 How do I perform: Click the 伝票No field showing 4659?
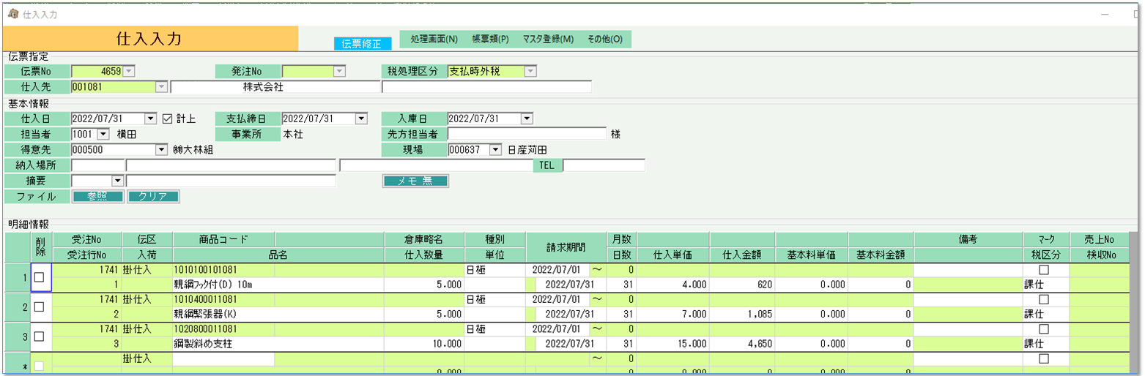point(97,71)
